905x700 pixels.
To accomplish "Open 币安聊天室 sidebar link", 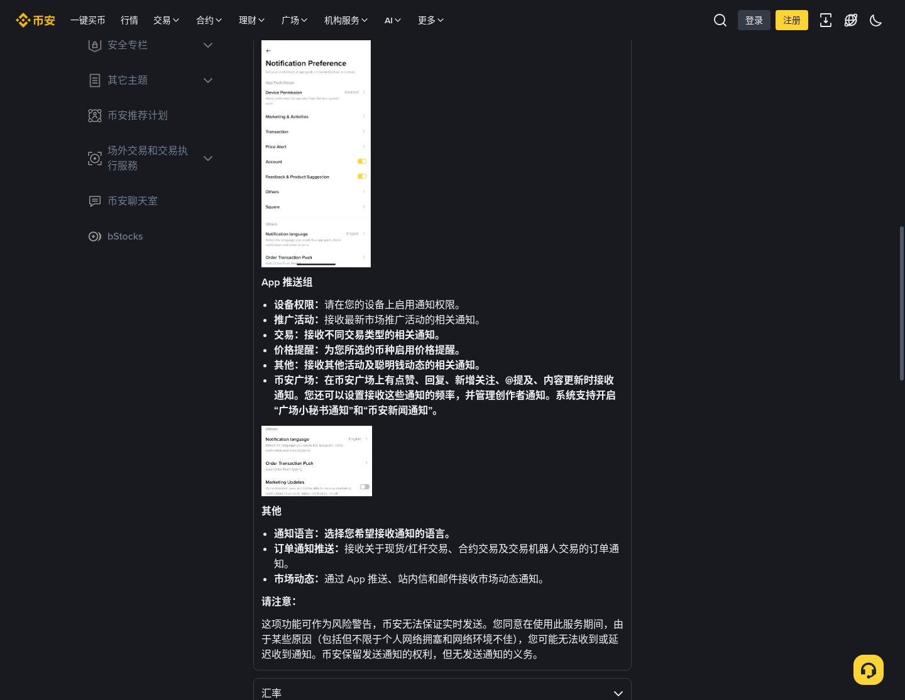I will click(133, 201).
